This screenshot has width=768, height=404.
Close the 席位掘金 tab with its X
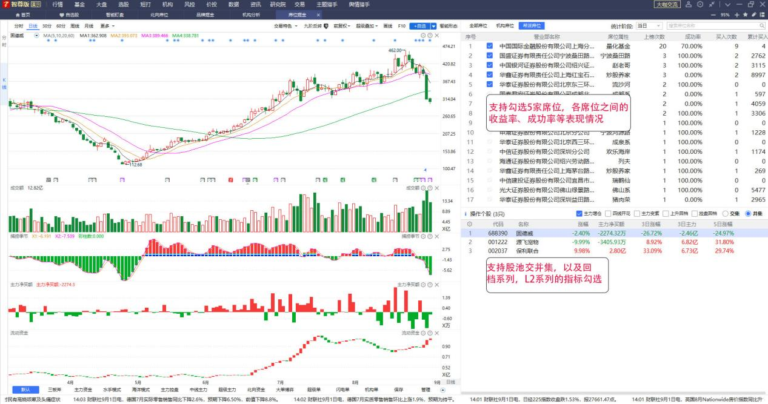tap(318, 14)
